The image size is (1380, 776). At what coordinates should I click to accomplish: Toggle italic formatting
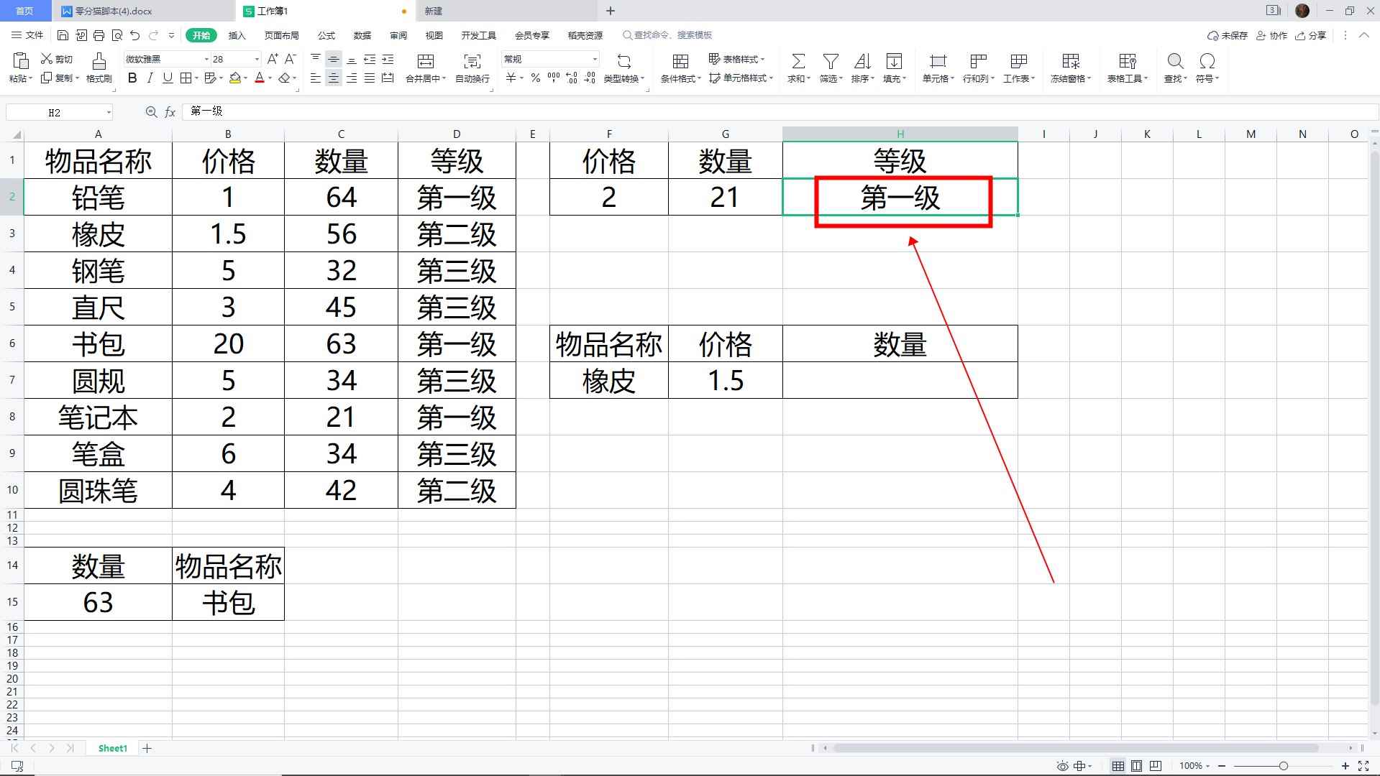pos(150,79)
